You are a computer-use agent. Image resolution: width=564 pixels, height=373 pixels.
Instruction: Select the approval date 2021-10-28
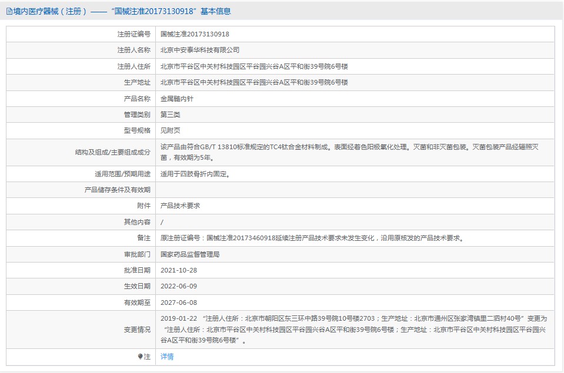(177, 270)
